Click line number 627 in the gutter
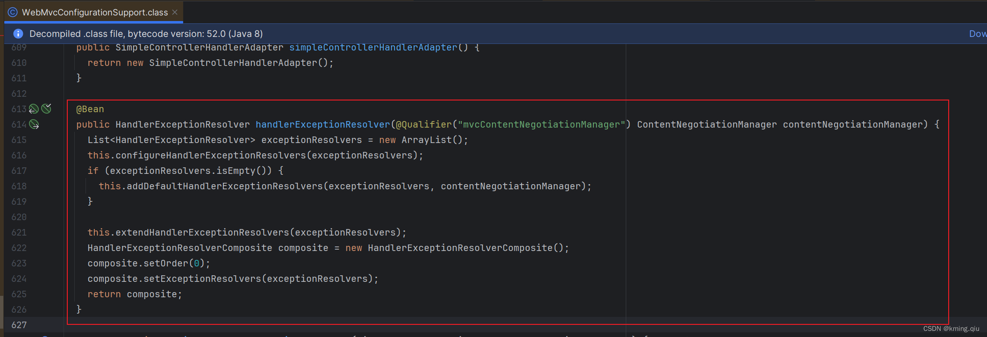The image size is (987, 337). tap(19, 325)
